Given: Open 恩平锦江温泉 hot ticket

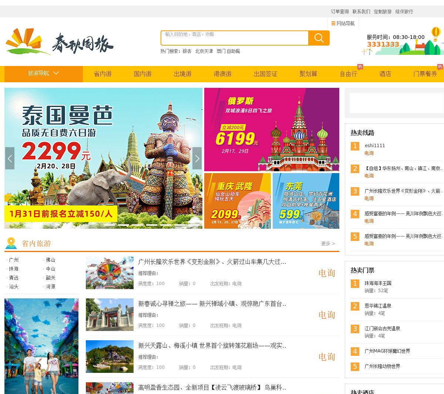Looking at the screenshot, I should click(x=378, y=306).
